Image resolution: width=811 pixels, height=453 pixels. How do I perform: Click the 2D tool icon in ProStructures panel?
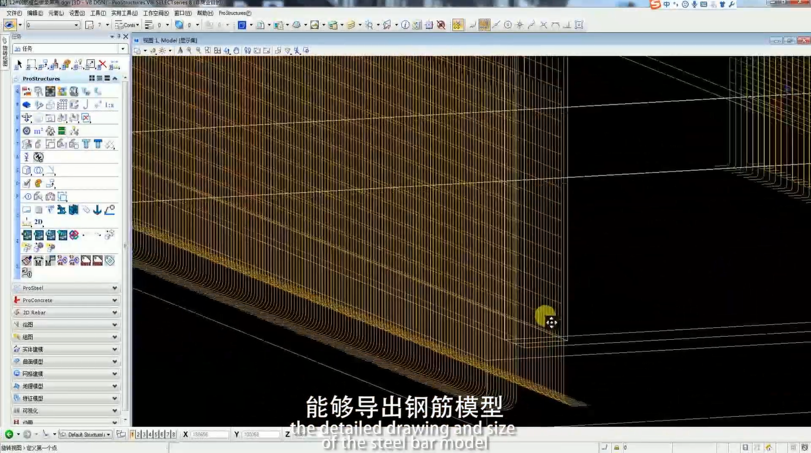(38, 222)
